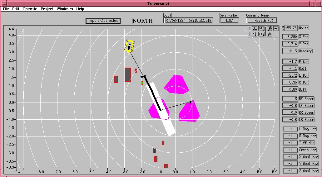The width and height of the screenshot is (322, 177).
Task: Open the Y-axis format y.yy dropdown
Action: [261, 34]
